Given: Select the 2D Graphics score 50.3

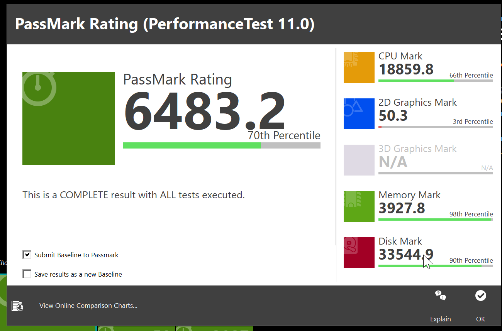Looking at the screenshot, I should coord(393,116).
